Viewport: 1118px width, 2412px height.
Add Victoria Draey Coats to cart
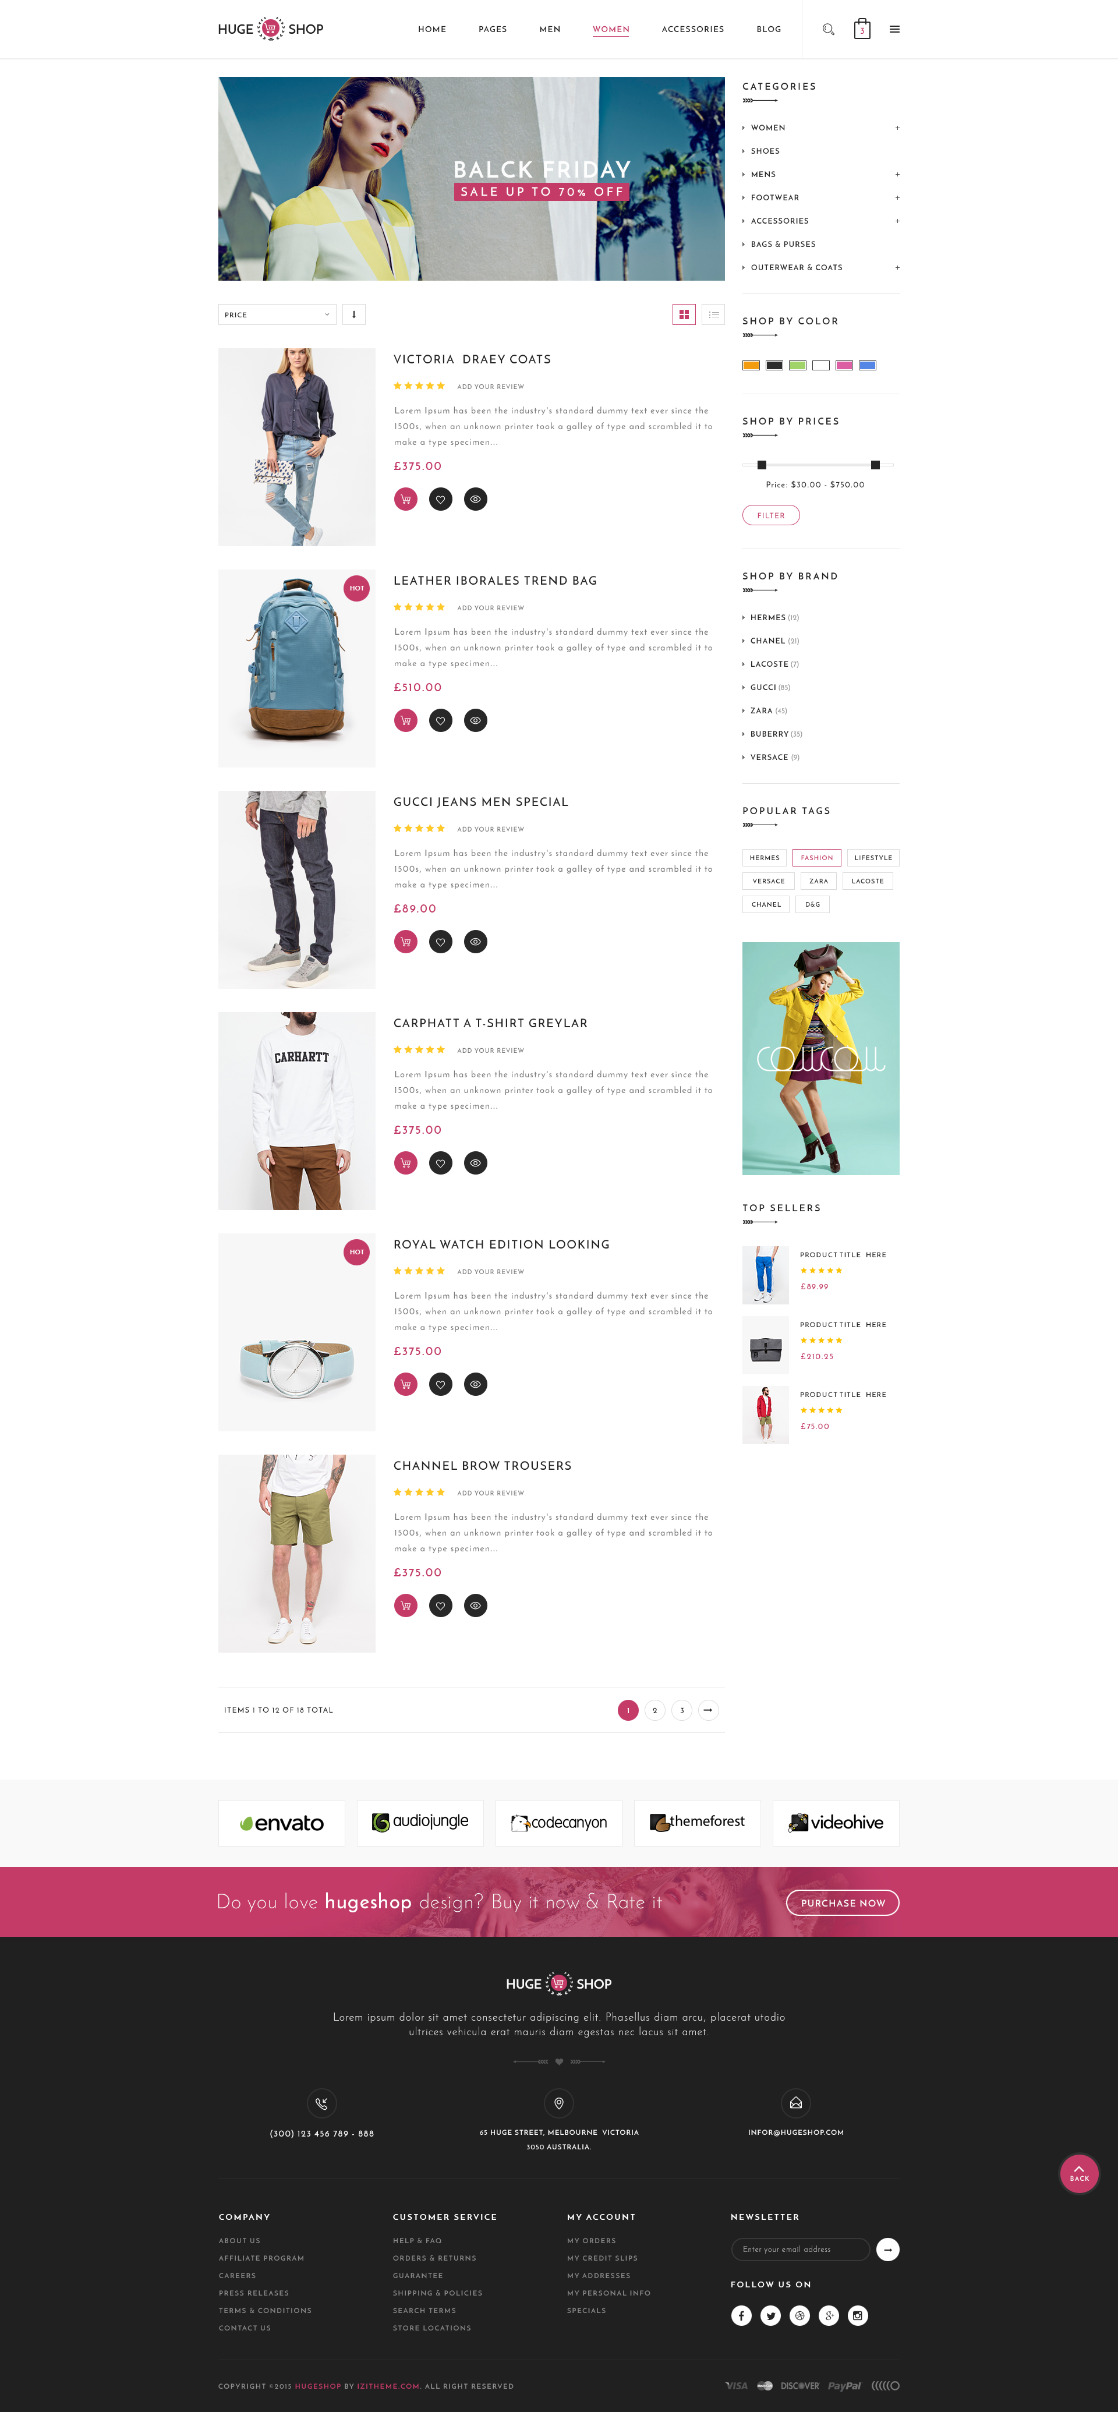point(405,499)
